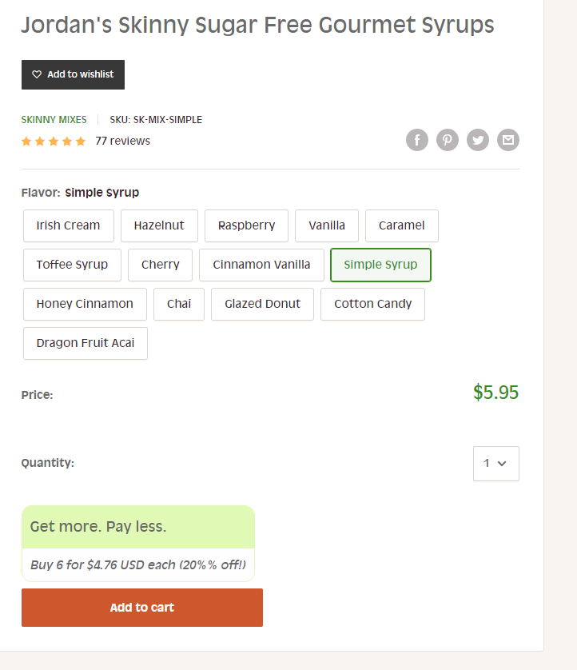Pick the Raspberry flavor

pos(246,225)
